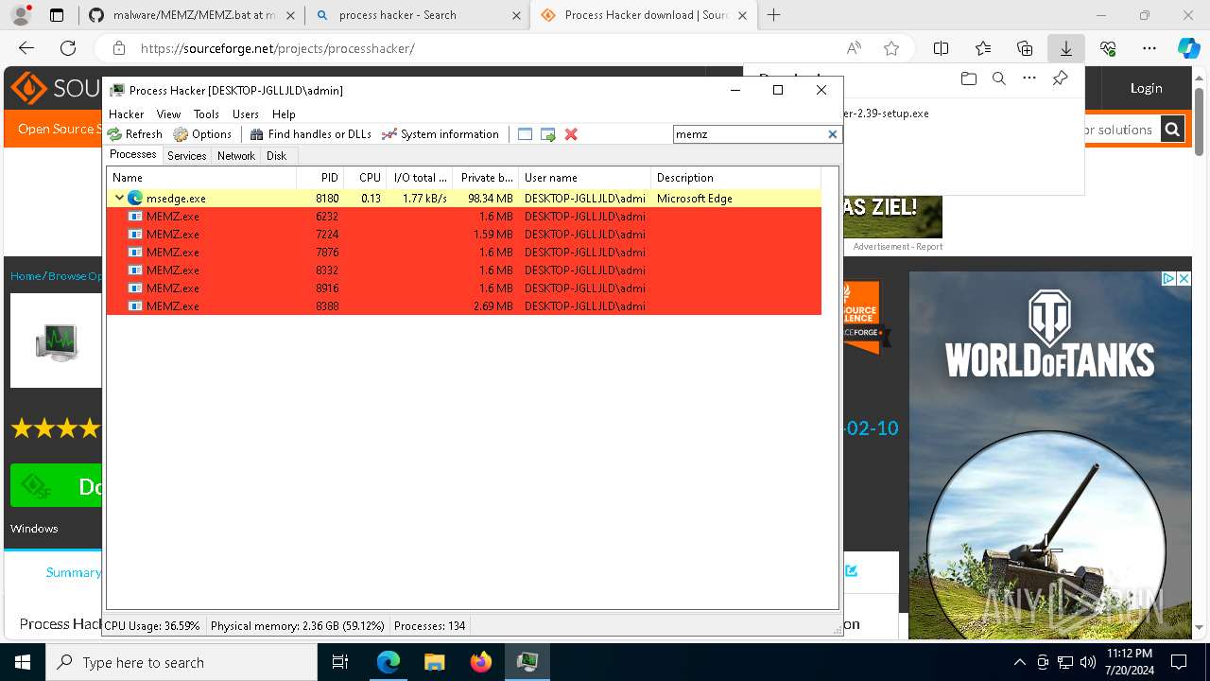Click the SourceForge search magnifier button
Image resolution: width=1210 pixels, height=681 pixels.
pyautogui.click(x=1172, y=130)
